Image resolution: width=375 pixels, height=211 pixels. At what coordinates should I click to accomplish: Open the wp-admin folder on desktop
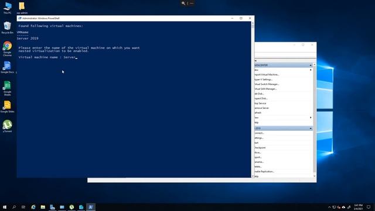22,8
